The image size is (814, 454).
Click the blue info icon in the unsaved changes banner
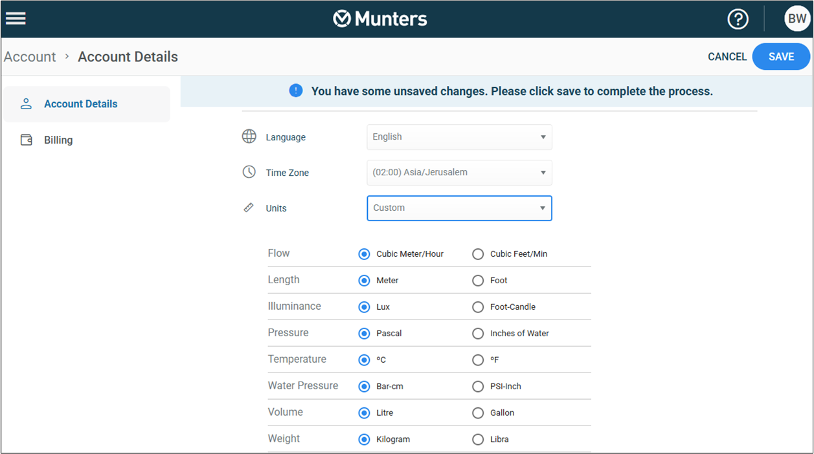point(296,91)
